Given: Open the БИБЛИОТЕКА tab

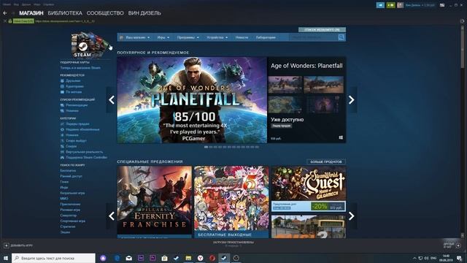Looking at the screenshot, I should [65, 13].
